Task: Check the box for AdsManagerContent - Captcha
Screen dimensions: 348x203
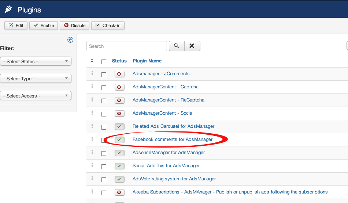Action: coord(104,88)
